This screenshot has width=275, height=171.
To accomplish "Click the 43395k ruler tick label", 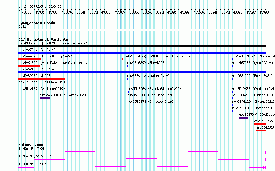I will 225,12.
